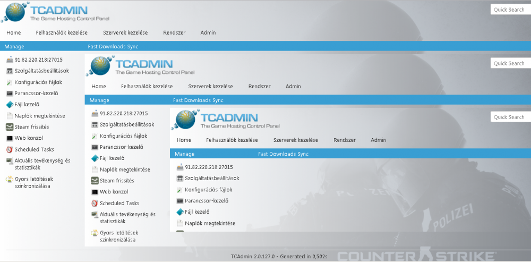Click the Steam frissítés icon in outermost left sidebar
531x262 pixels.
pyautogui.click(x=10, y=127)
